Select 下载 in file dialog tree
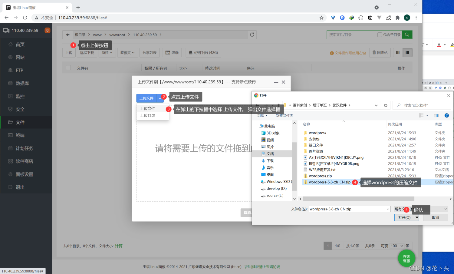454x274 pixels. click(268, 161)
